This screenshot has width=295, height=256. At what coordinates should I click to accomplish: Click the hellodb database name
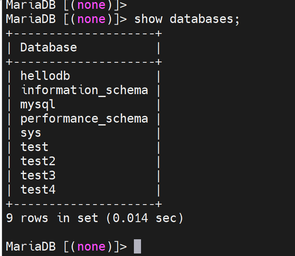pos(45,76)
